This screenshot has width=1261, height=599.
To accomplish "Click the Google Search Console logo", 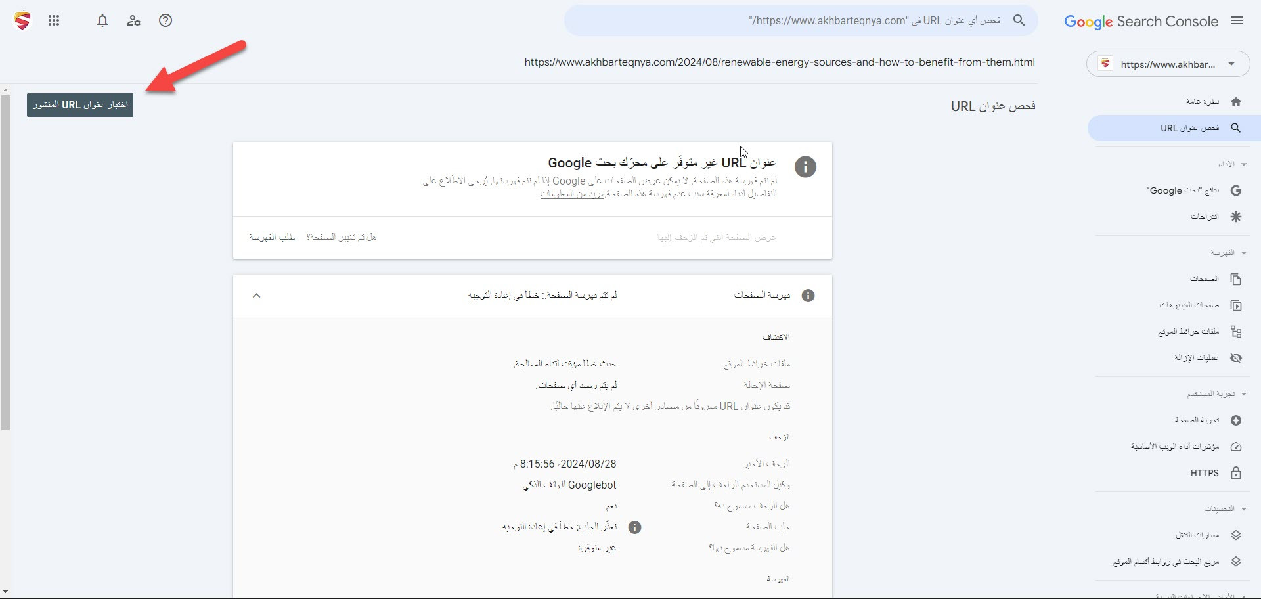I will pyautogui.click(x=1141, y=21).
